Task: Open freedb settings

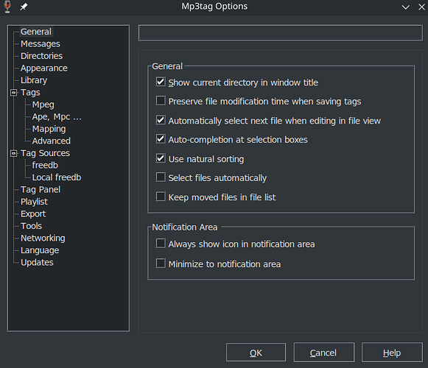Action: tap(45, 166)
